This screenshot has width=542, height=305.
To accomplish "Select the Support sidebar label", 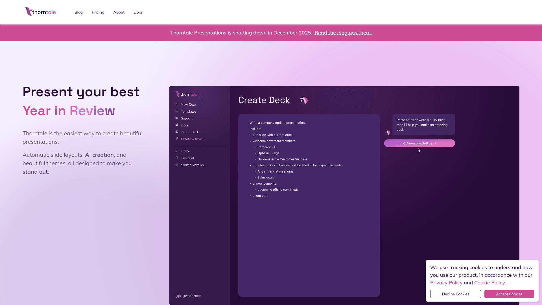I will coord(187,118).
